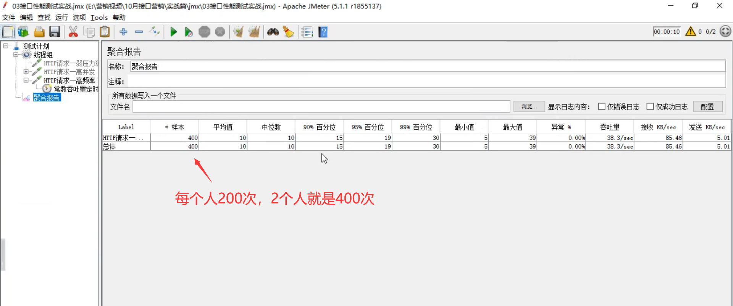Click the thread group gear icon
Viewport: 733px width, 306px height.
[x=27, y=55]
